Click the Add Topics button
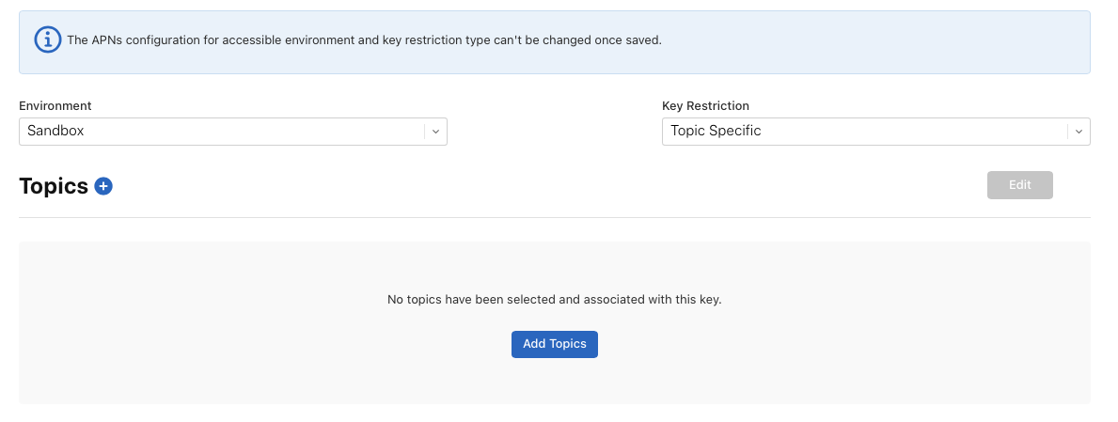Image resolution: width=1118 pixels, height=422 pixels. [x=554, y=344]
